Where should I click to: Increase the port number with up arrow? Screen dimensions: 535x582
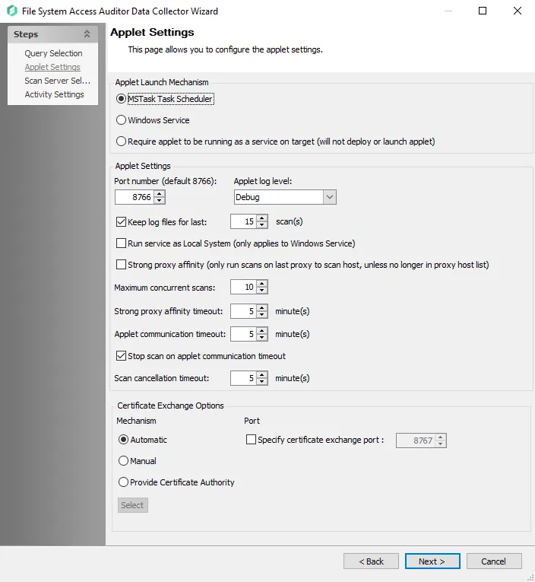pos(159,193)
